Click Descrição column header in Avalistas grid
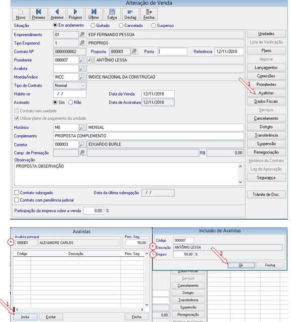This screenshot has height=322, width=291. coord(76,254)
